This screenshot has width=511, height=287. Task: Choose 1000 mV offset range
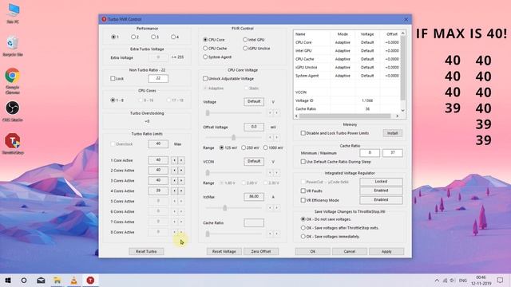coord(265,147)
